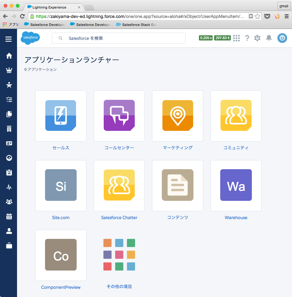292x297 pixels.
Task: Click the コールセンター link
Action: (x=119, y=148)
